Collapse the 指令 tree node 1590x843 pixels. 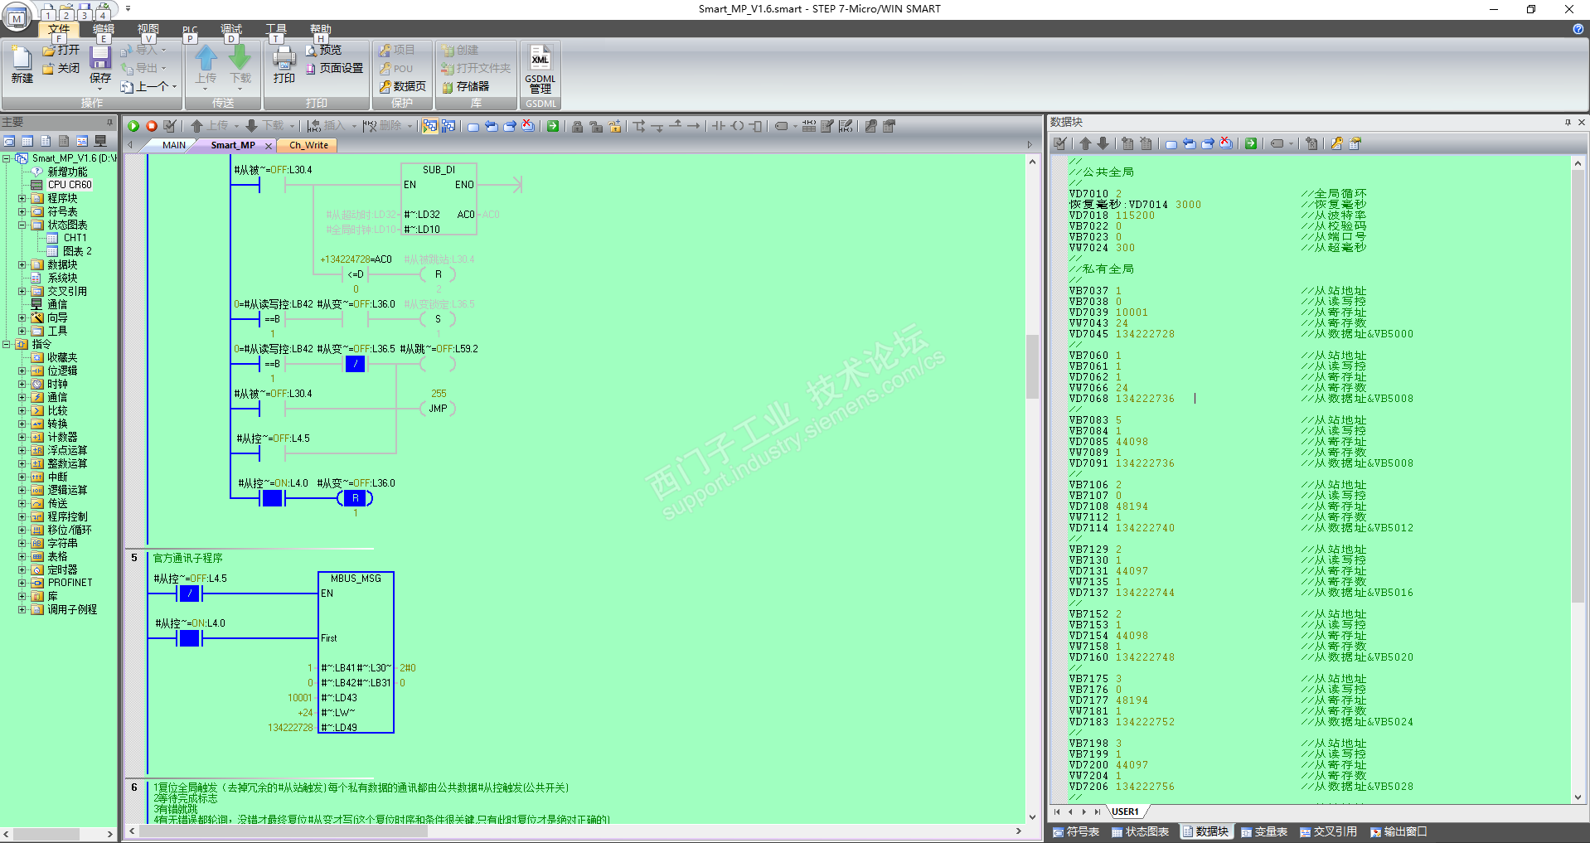click(x=7, y=344)
